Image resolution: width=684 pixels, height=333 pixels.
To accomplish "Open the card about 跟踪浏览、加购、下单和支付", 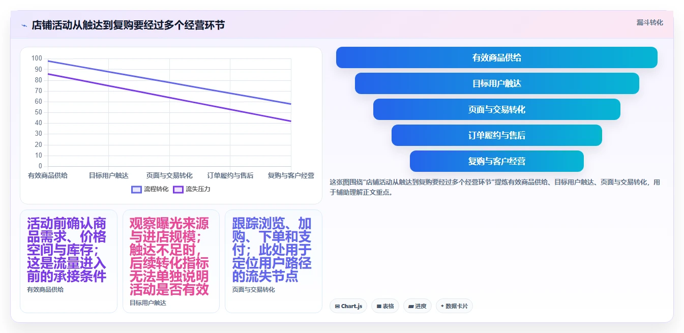I will click(274, 261).
